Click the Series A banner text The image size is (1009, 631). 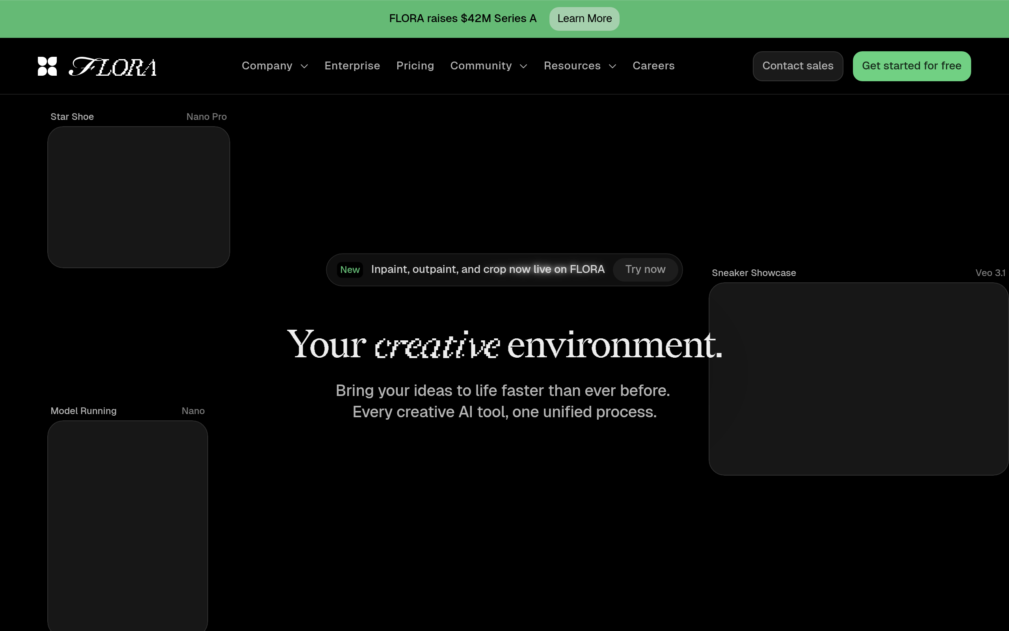[x=462, y=19]
